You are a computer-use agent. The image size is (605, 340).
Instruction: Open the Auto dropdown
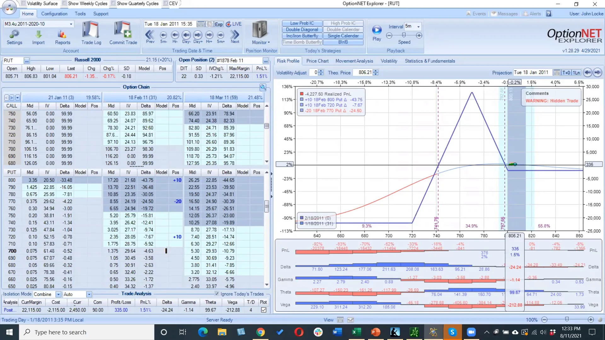pos(89,294)
